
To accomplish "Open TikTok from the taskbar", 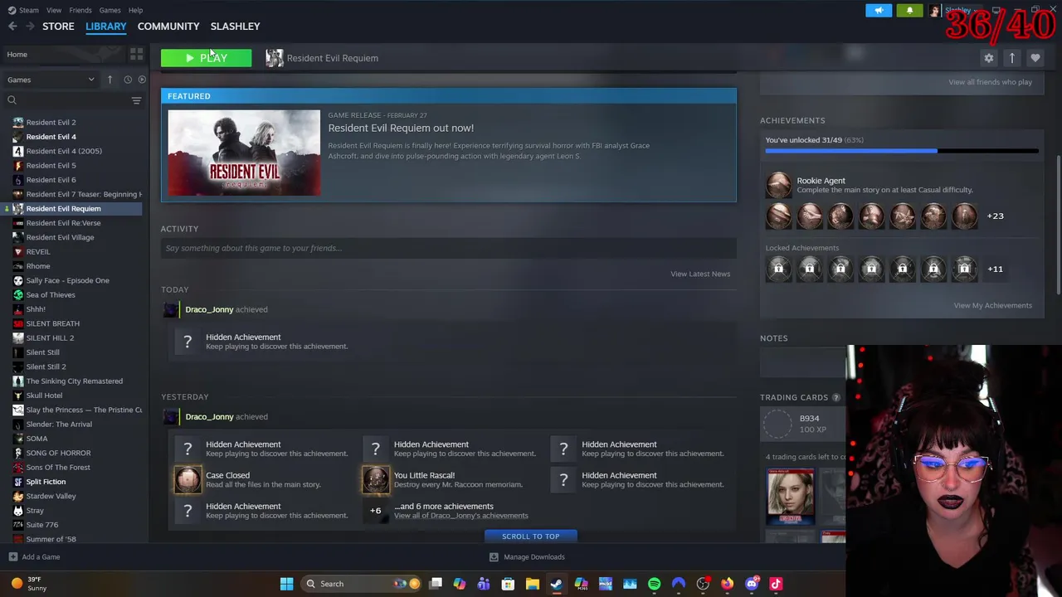I will [776, 584].
